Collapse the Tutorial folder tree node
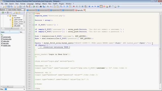This screenshot has width=162, height=91. [x=8, y=16]
